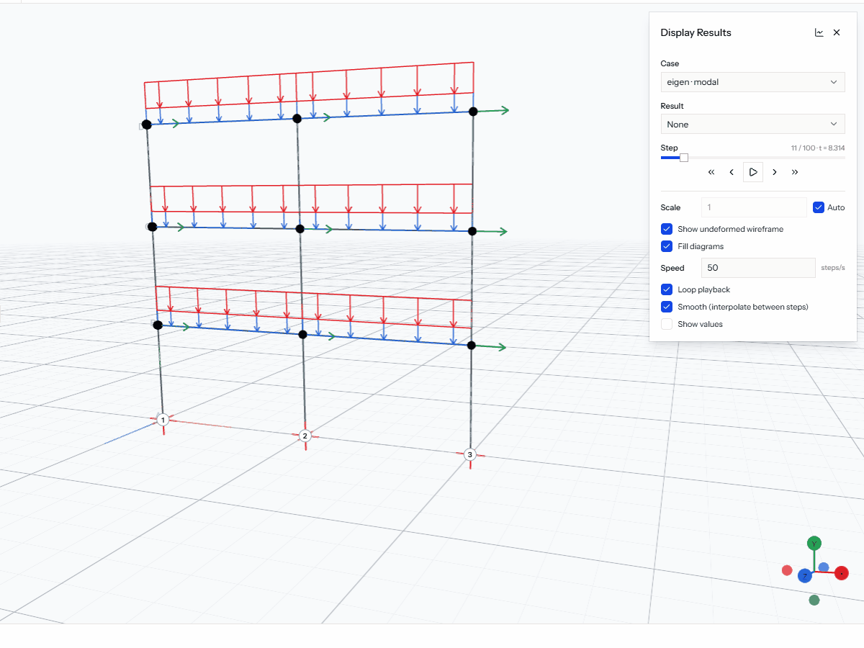Uncheck Fill diagrams
Image resolution: width=864 pixels, height=648 pixels.
(x=667, y=246)
